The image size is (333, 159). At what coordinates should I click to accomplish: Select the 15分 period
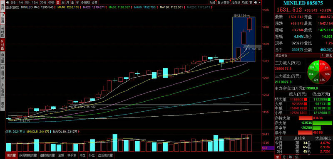(x=35, y=2)
